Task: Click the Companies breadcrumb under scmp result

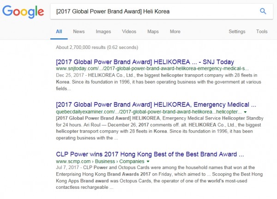Action: (132, 162)
